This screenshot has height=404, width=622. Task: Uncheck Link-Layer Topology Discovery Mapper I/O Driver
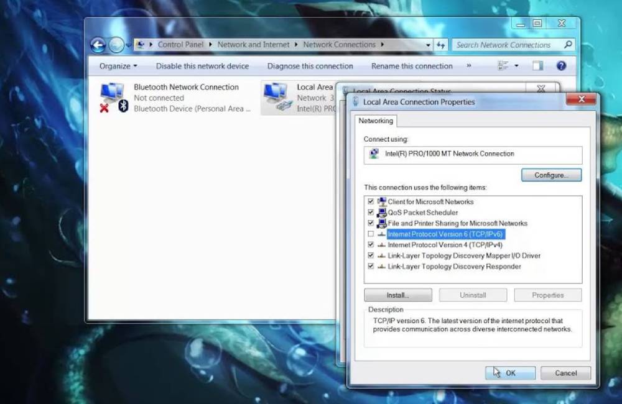(371, 255)
